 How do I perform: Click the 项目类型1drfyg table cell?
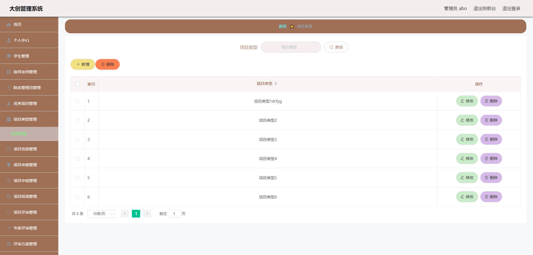coord(268,101)
